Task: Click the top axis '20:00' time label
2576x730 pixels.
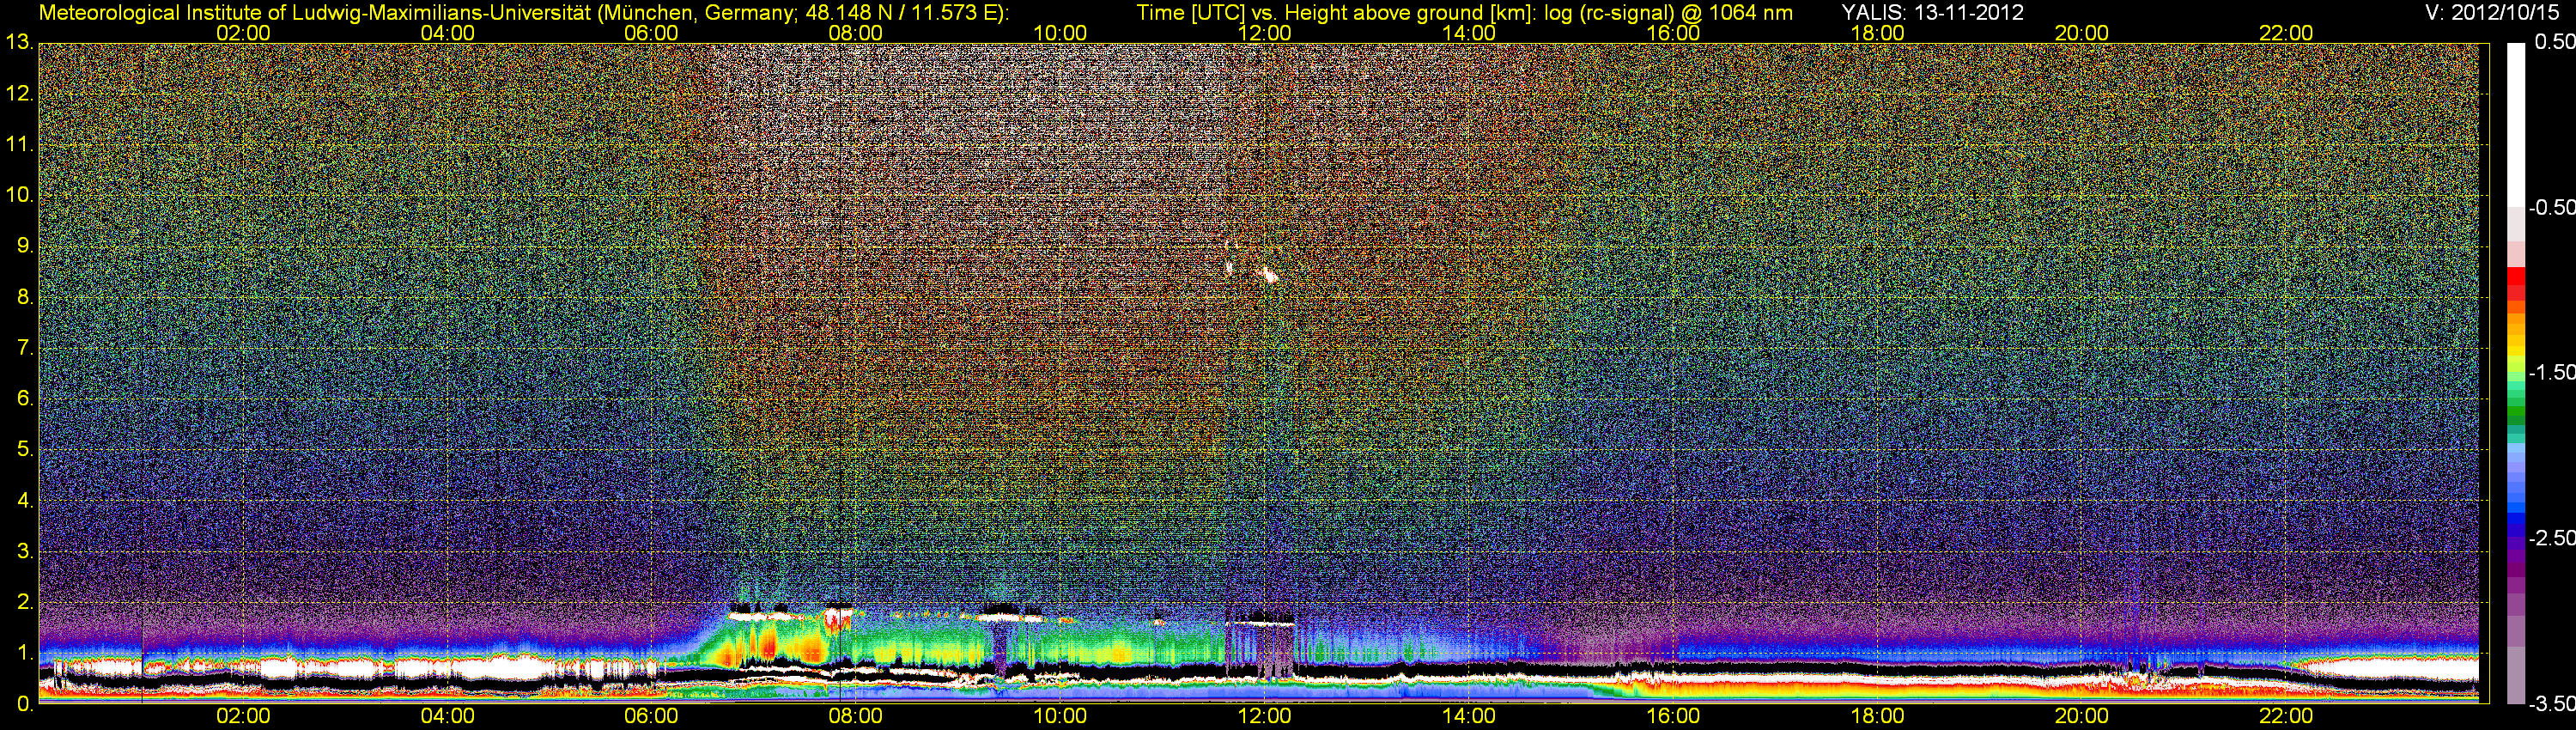Action: pos(2081,33)
